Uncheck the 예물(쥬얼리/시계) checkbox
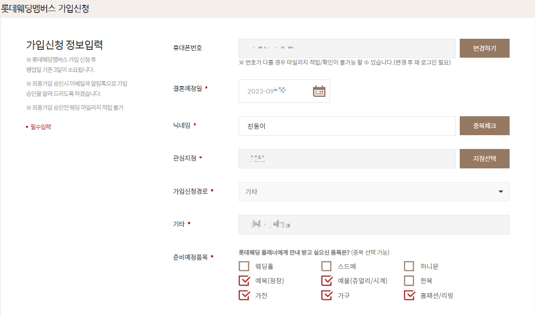 pyautogui.click(x=326, y=280)
